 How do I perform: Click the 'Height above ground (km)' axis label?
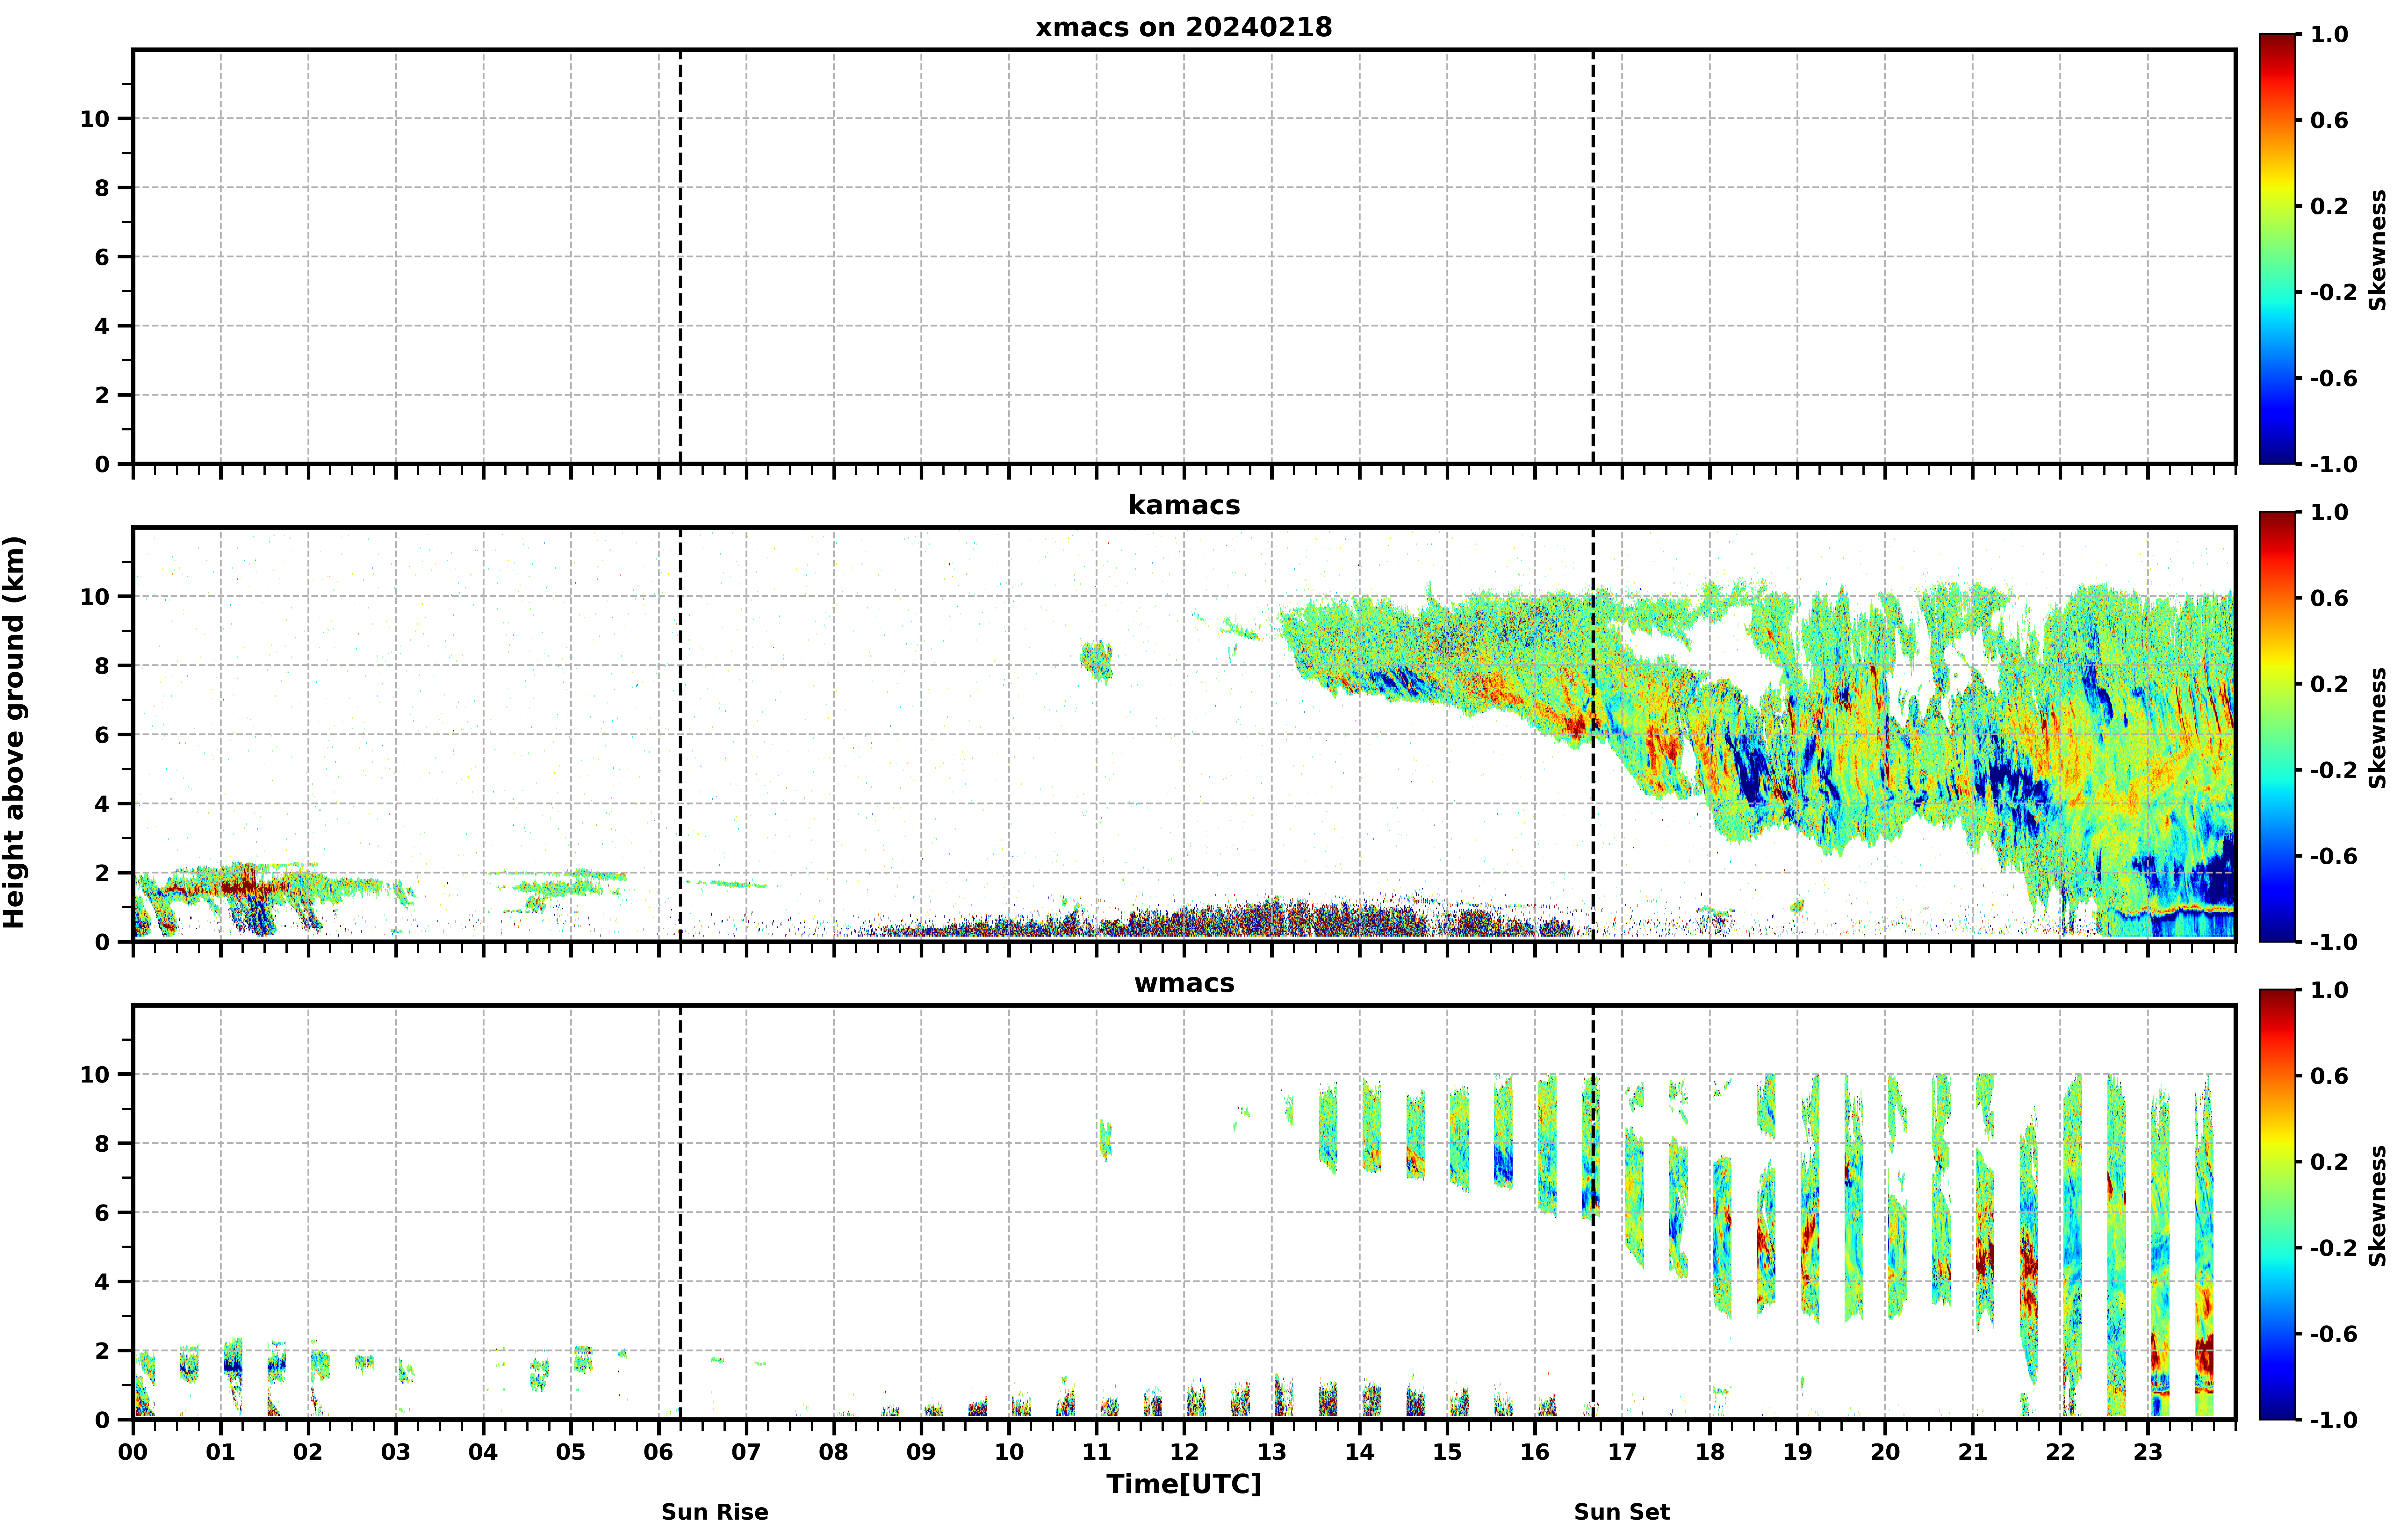click(14, 732)
